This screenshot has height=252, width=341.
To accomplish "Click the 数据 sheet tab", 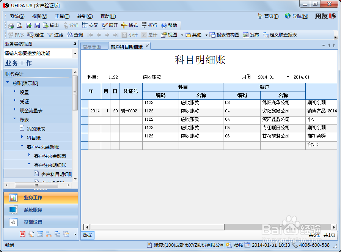I will pyautogui.click(x=87, y=235).
